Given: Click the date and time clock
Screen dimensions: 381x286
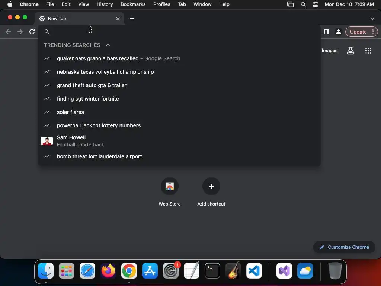Looking at the screenshot, I should click(349, 4).
